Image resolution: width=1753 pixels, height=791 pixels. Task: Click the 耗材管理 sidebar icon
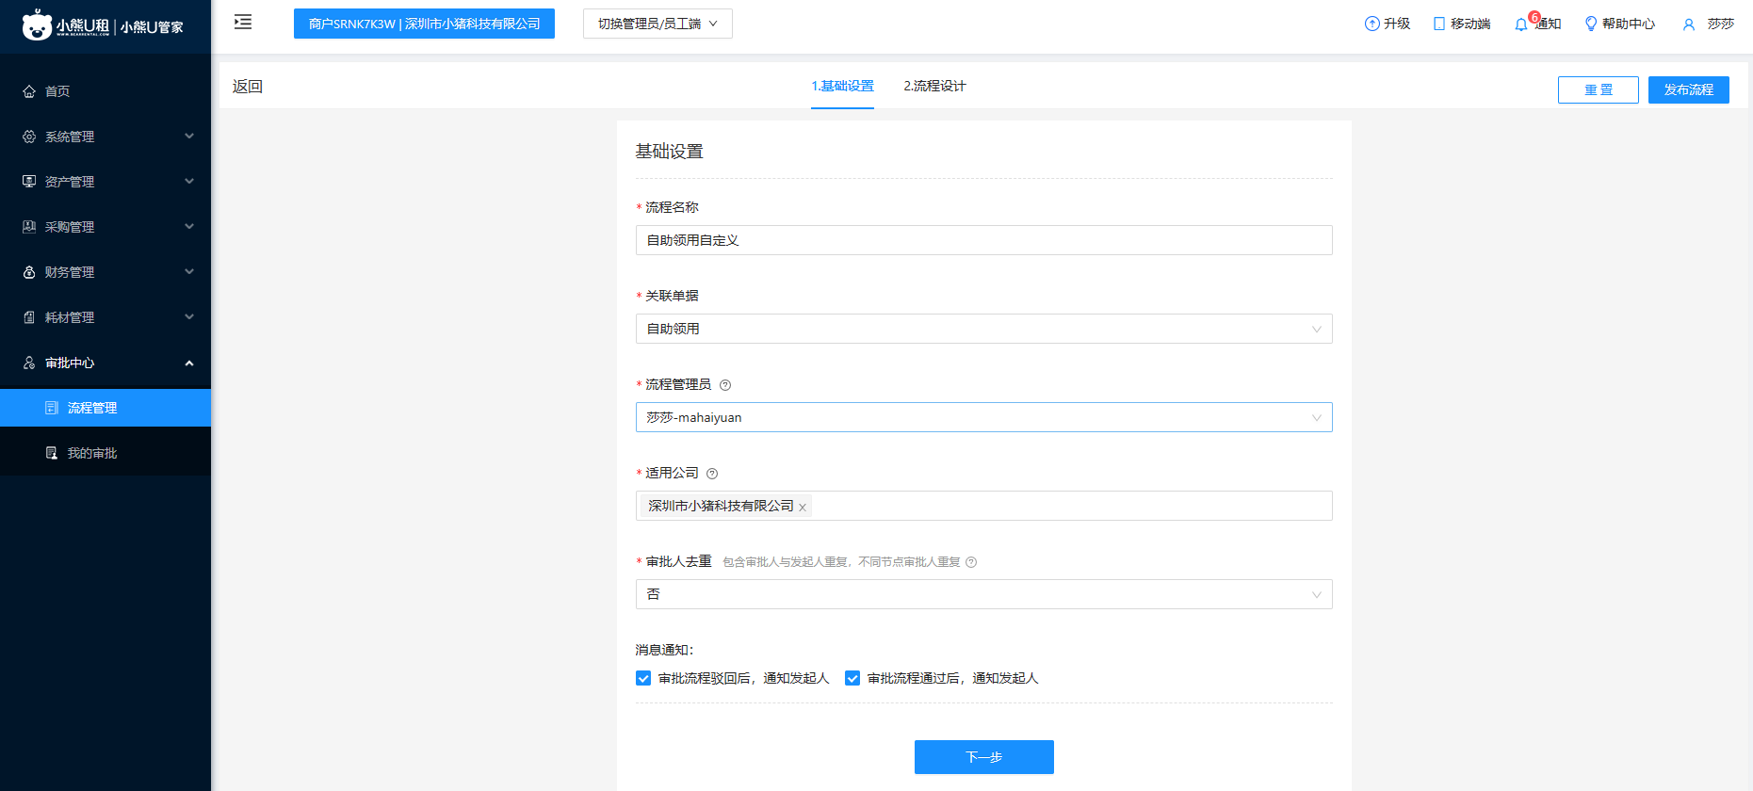[29, 317]
